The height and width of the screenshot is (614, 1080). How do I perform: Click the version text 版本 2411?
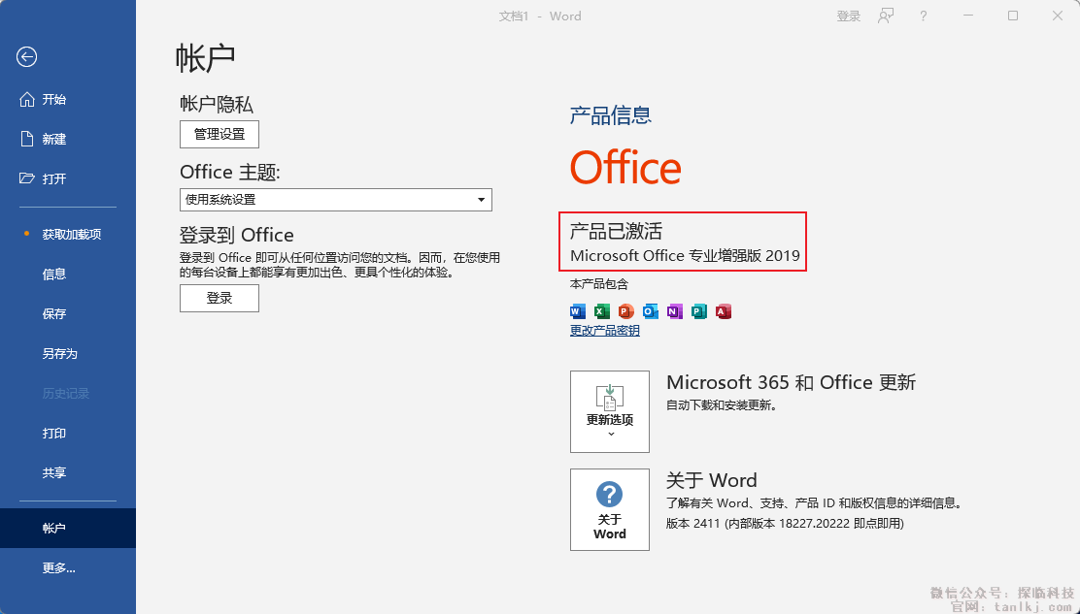[785, 524]
